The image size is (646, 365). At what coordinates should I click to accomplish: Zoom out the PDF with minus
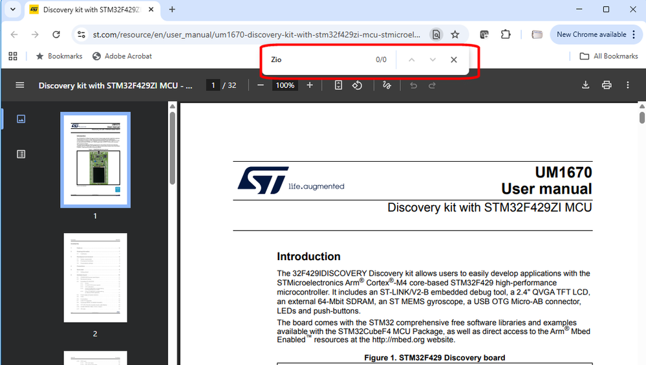(x=261, y=85)
